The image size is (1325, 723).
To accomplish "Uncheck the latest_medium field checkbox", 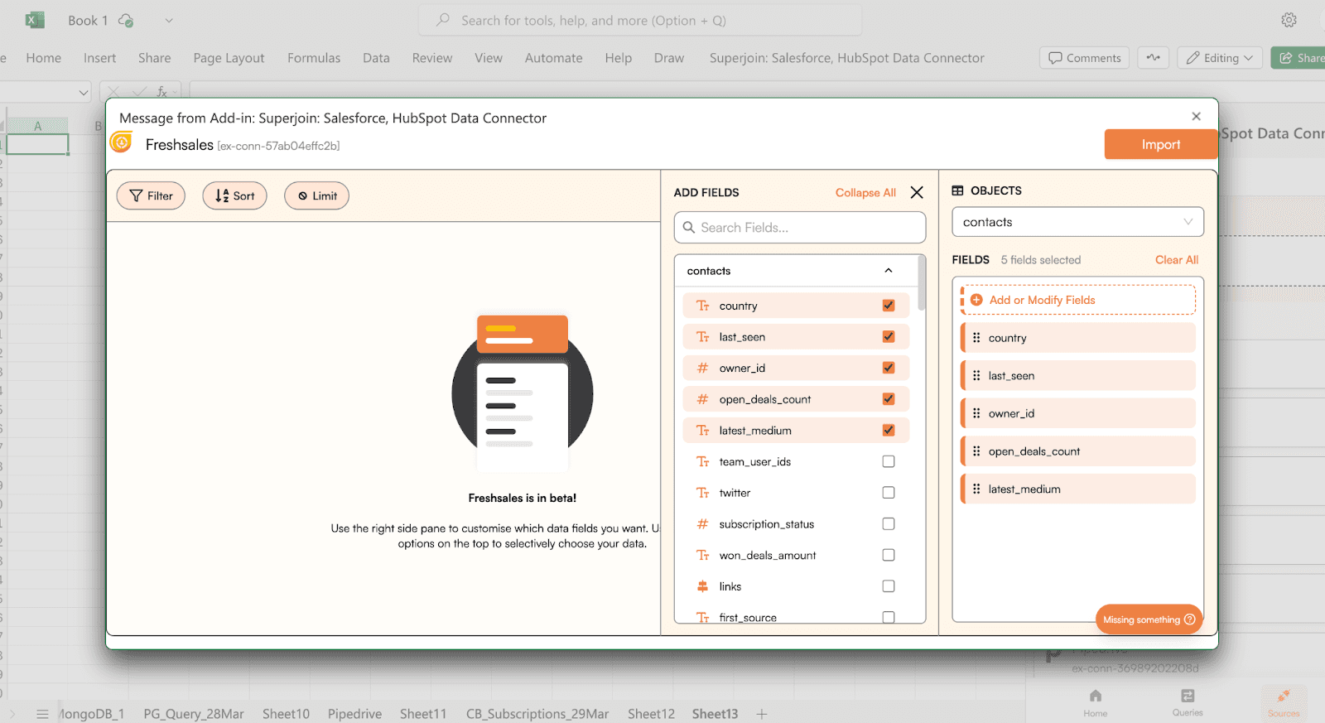I will (x=889, y=431).
